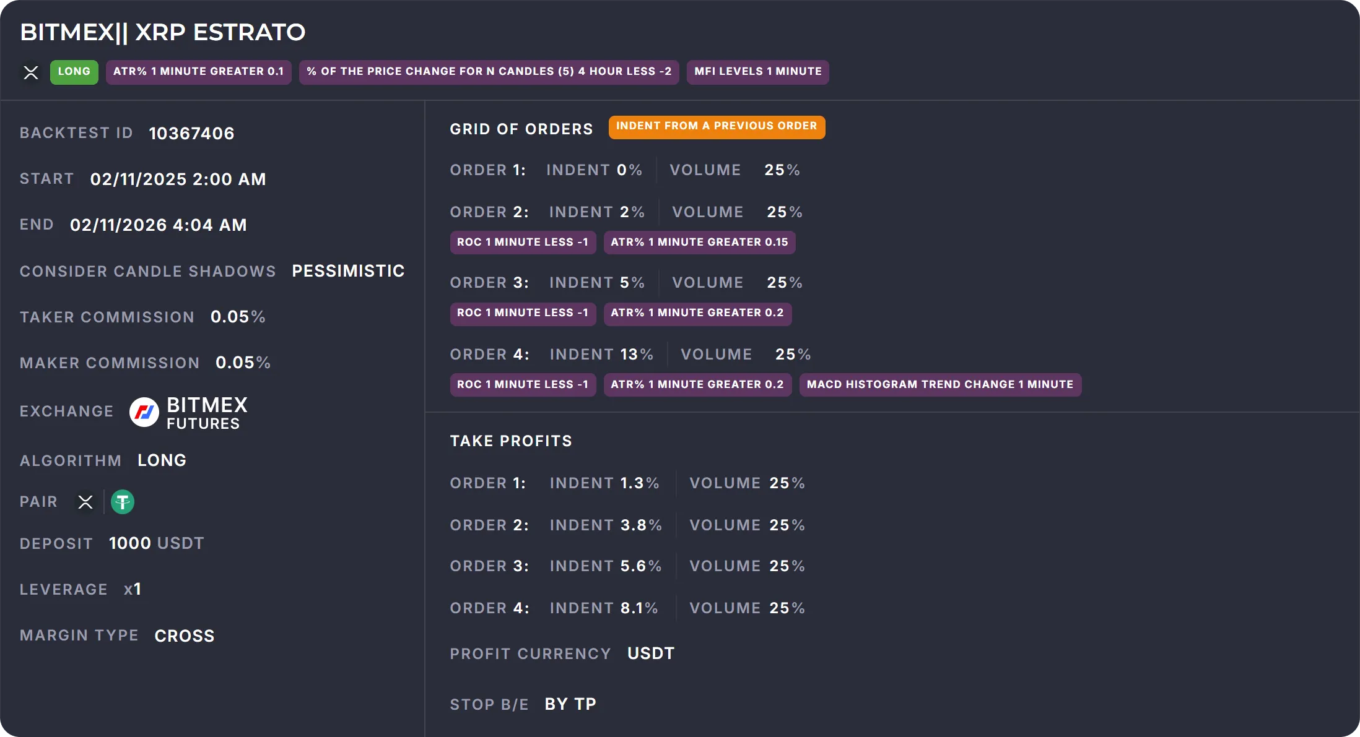Click the ATR% 1 MINUTE GREATER 0.15 condition tag
The width and height of the screenshot is (1360, 737).
[x=699, y=242]
